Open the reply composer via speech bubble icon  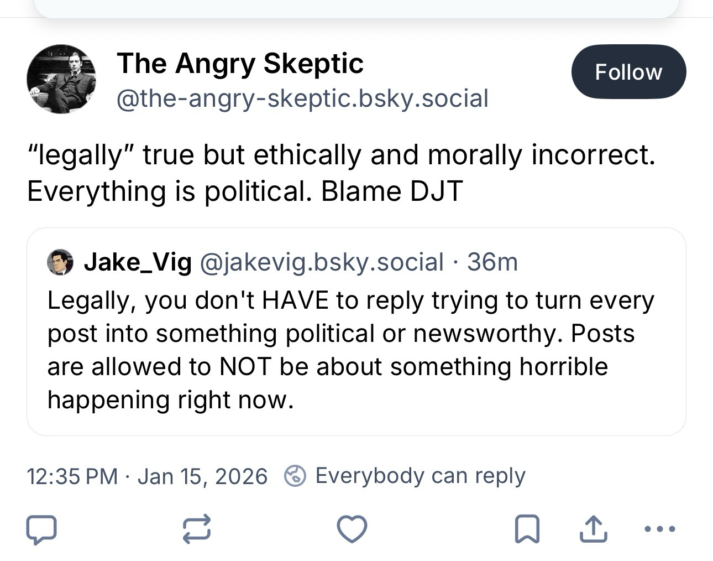pyautogui.click(x=41, y=528)
